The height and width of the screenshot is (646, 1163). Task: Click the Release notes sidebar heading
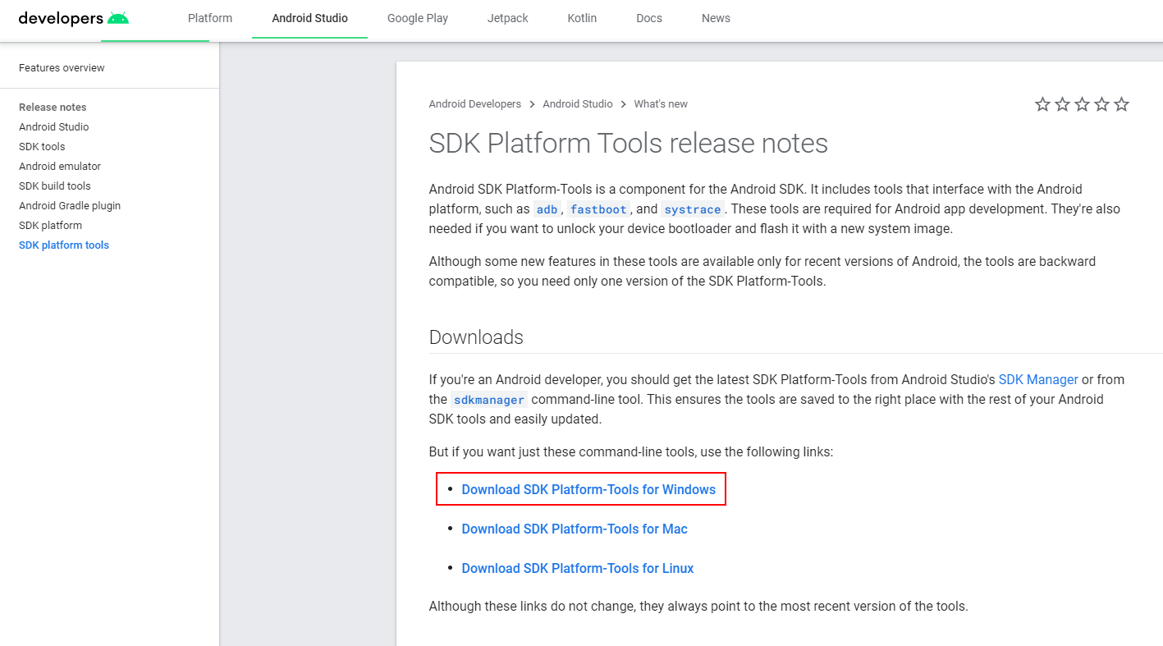(x=53, y=108)
